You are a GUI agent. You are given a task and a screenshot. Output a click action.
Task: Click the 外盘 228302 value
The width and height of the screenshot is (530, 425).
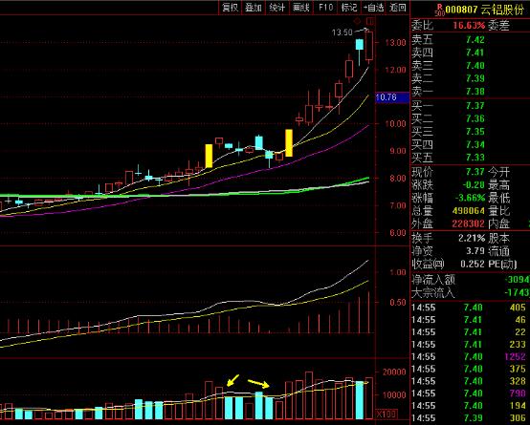[469, 223]
